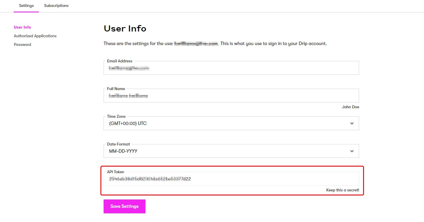Click the chevron arrow in Time Zone field
424x222 pixels.
(x=352, y=124)
